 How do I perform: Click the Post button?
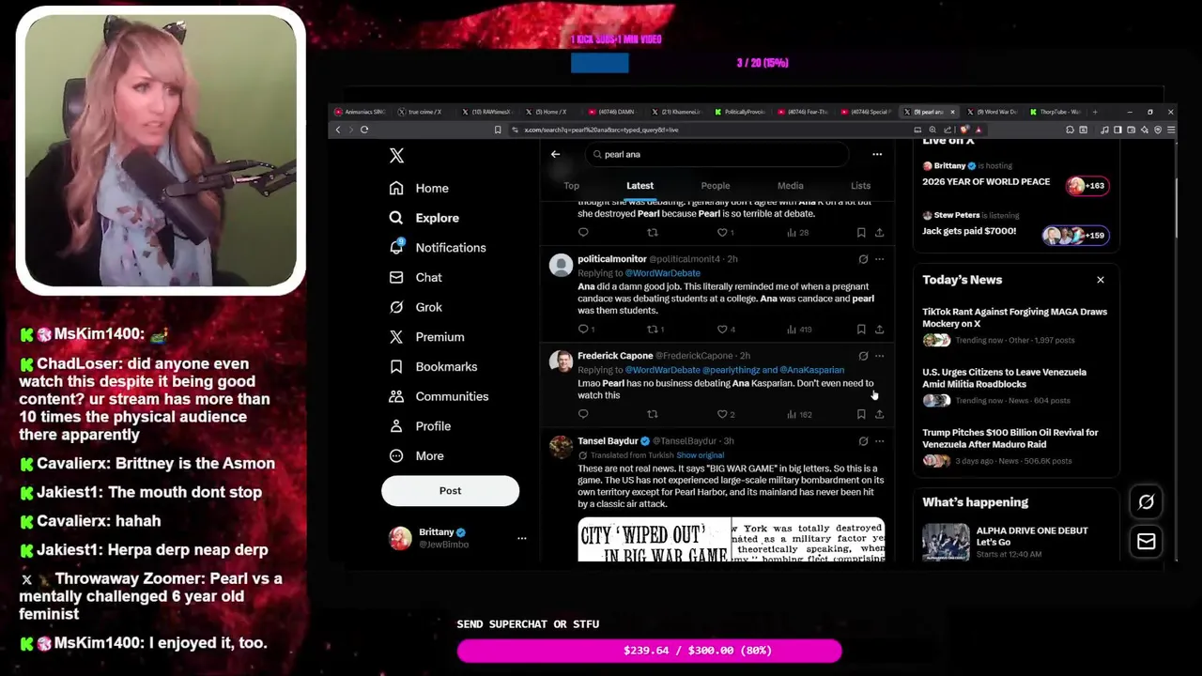pyautogui.click(x=450, y=490)
